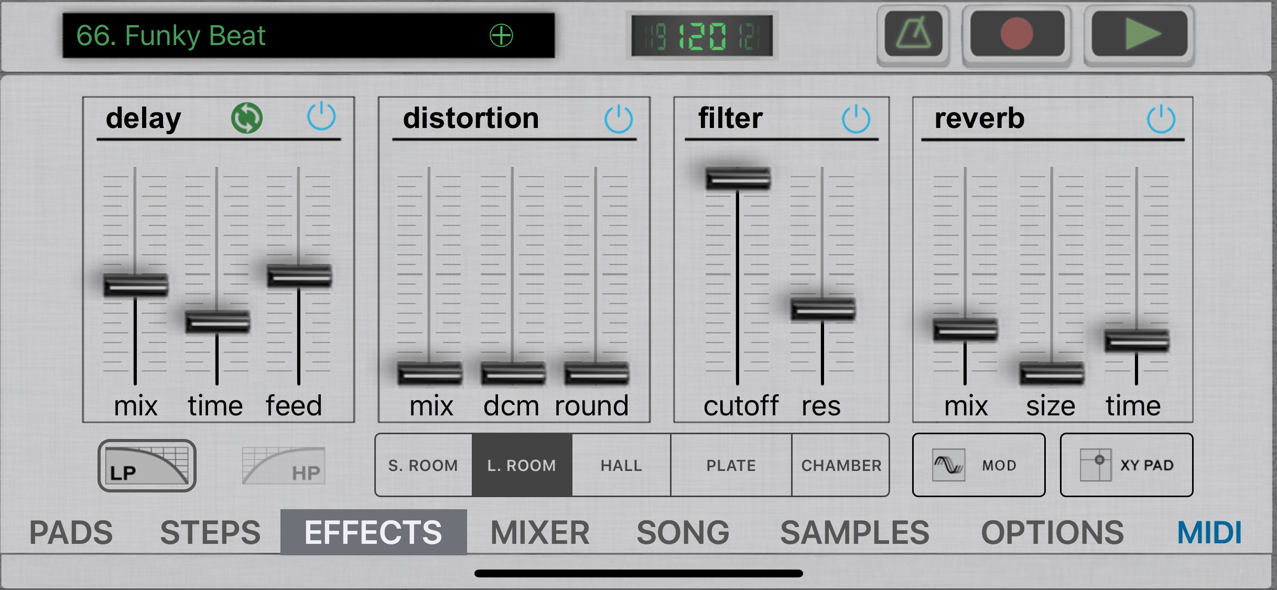Screen dimensions: 1277x590
Task: Open the 66. Funky Beat preset display
Action: click(x=308, y=35)
